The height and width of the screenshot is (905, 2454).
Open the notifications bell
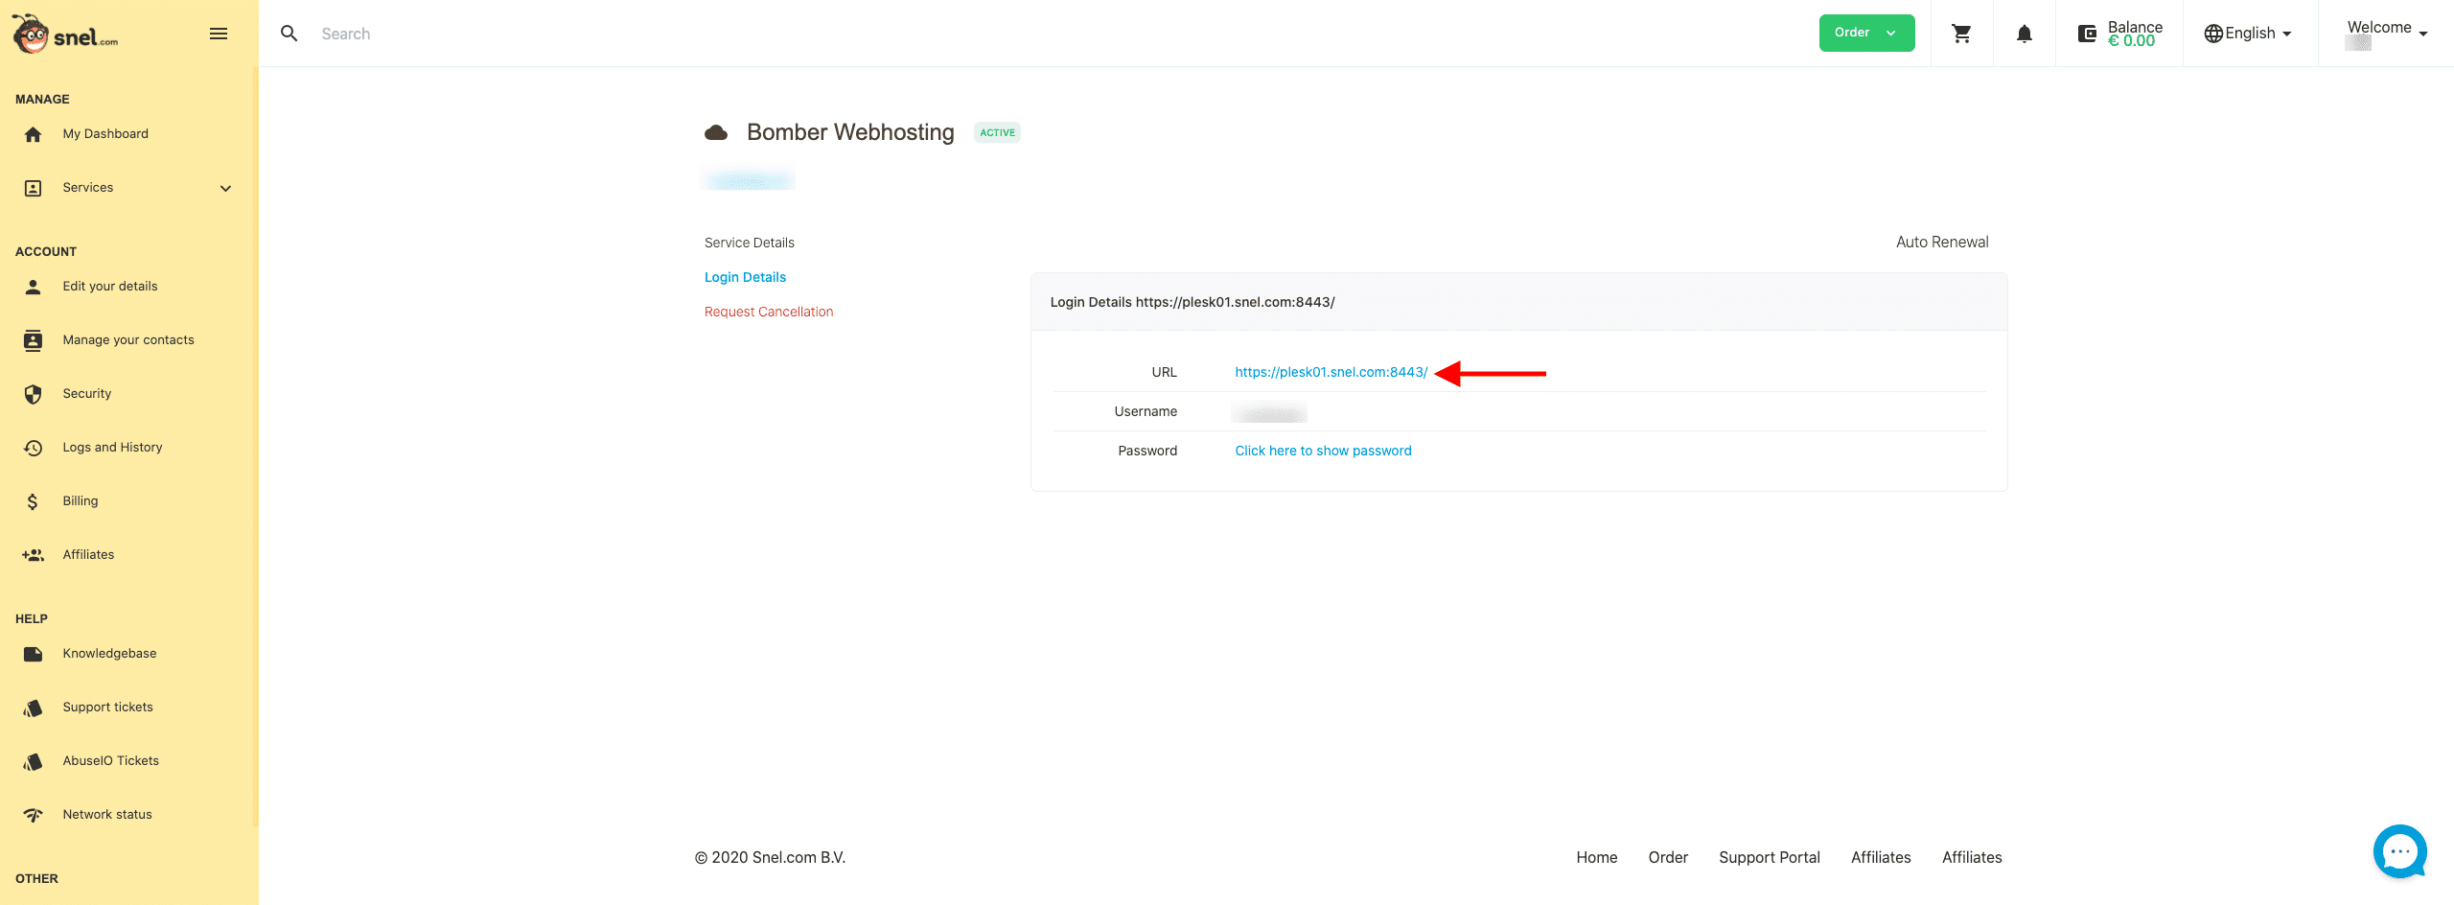point(2024,34)
